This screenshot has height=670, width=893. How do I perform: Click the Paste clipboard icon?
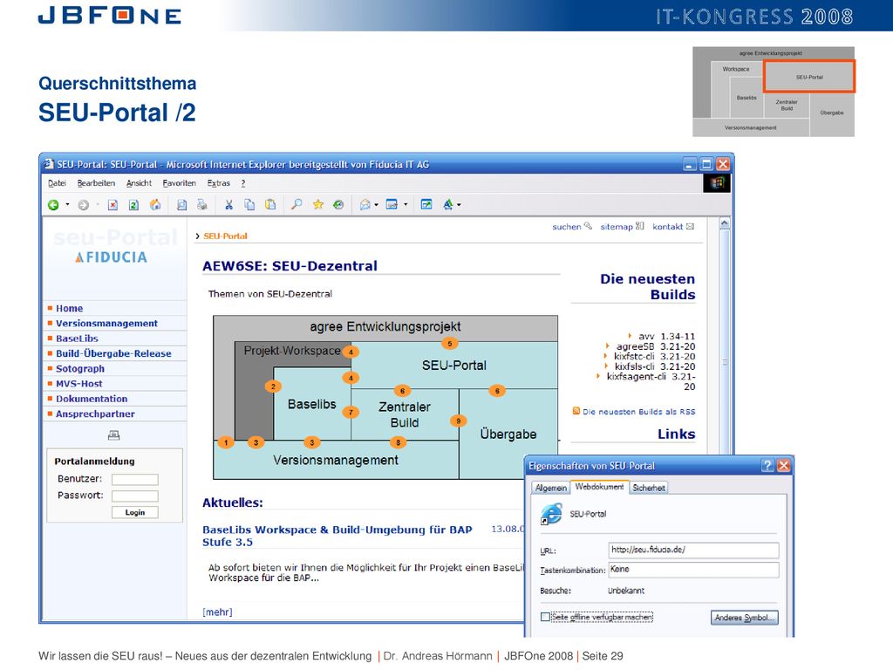click(270, 204)
